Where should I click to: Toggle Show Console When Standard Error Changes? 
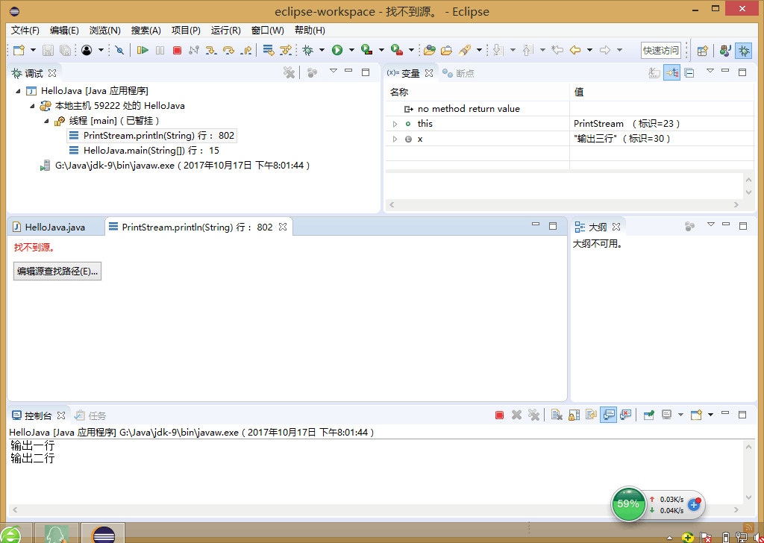(x=626, y=415)
